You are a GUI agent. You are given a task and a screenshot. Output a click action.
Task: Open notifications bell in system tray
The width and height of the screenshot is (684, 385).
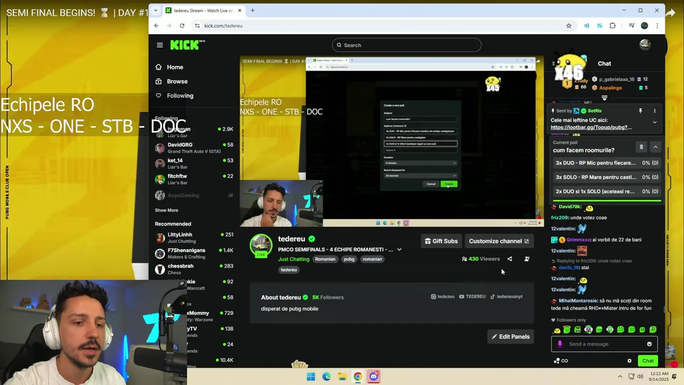(x=674, y=376)
